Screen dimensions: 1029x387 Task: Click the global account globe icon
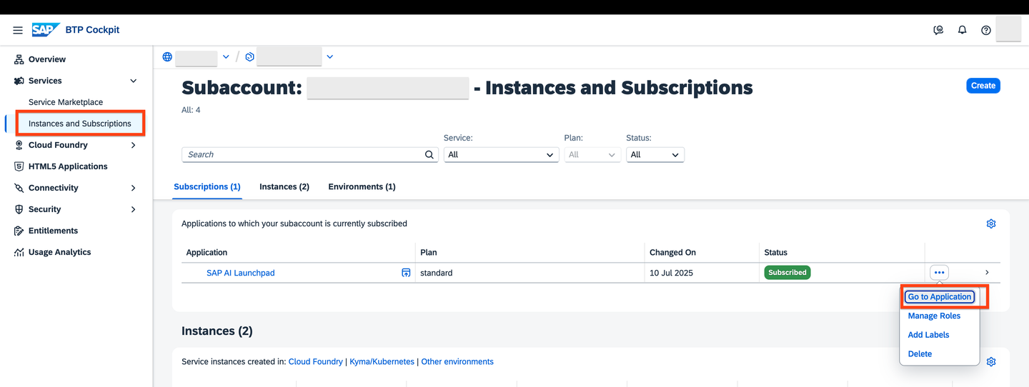tap(167, 56)
